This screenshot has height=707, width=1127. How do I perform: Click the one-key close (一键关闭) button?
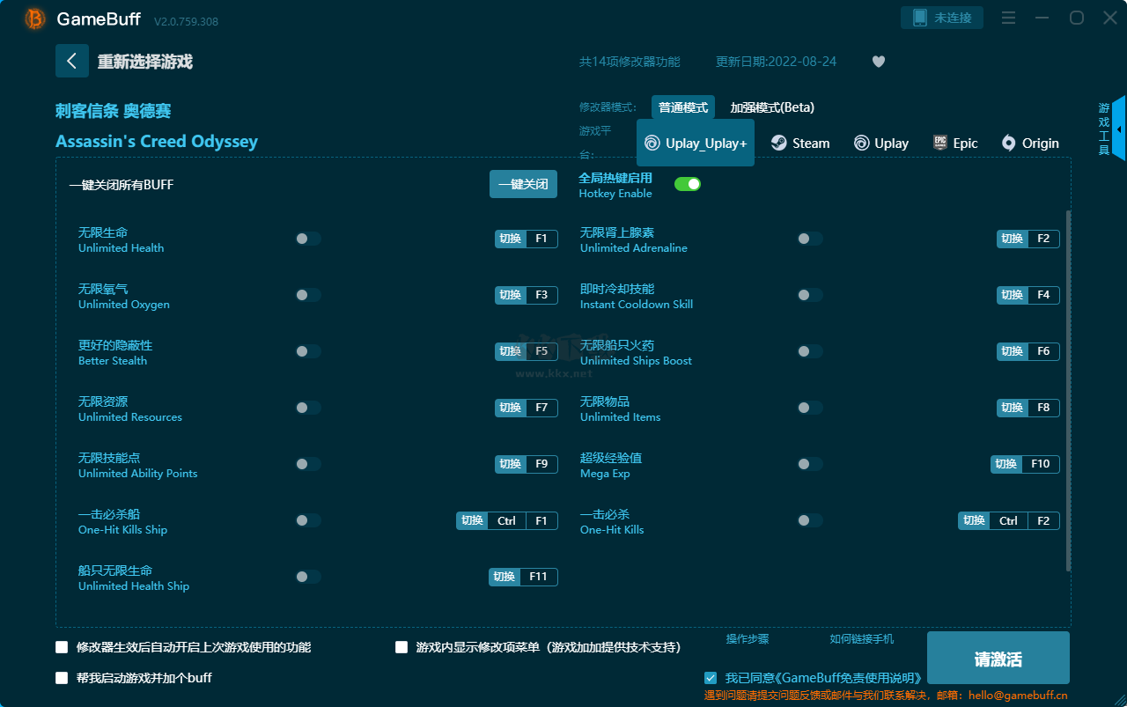click(523, 184)
